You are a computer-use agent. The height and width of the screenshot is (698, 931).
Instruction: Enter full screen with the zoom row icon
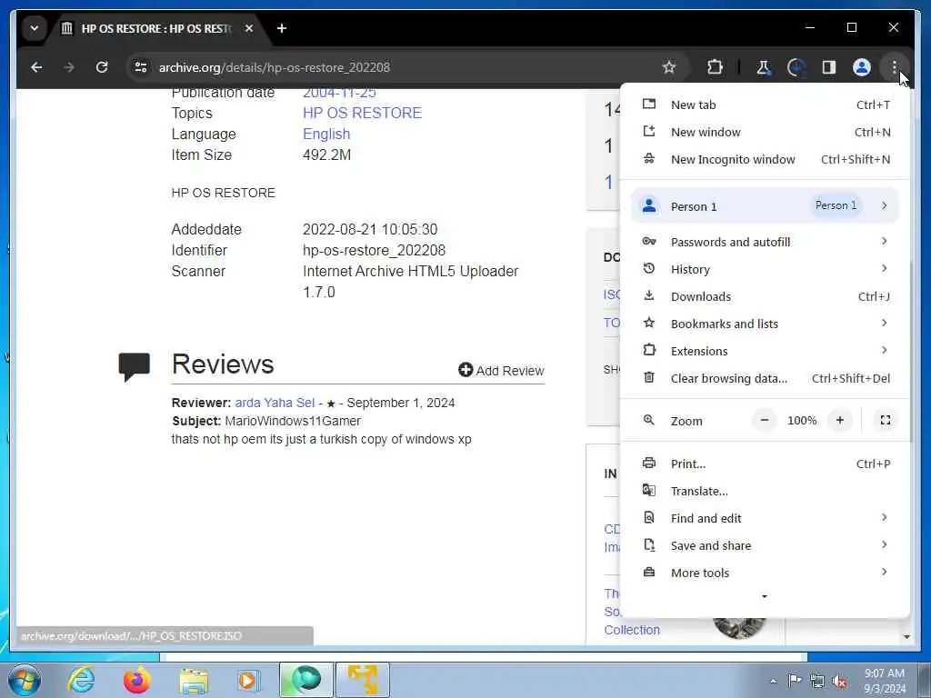click(x=886, y=420)
